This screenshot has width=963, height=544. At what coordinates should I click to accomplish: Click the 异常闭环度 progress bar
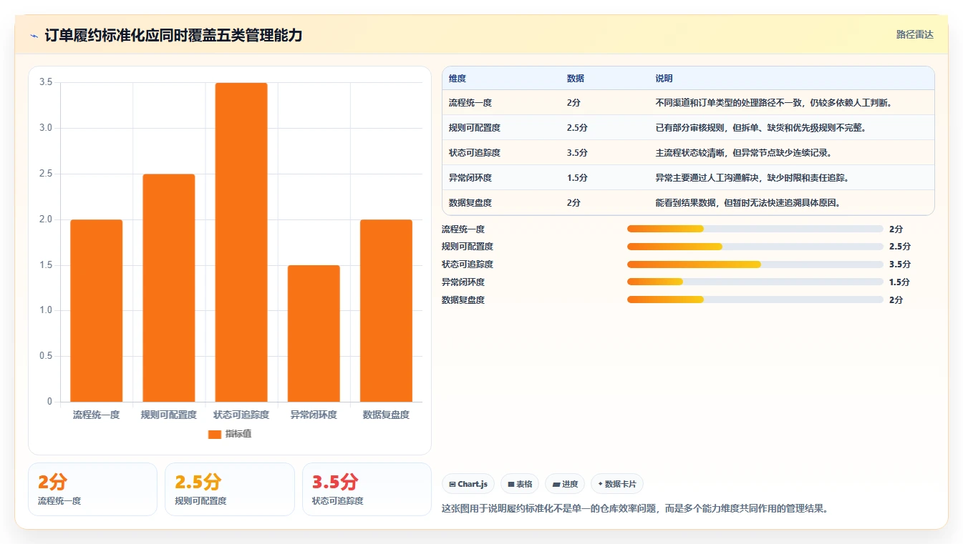pos(755,282)
